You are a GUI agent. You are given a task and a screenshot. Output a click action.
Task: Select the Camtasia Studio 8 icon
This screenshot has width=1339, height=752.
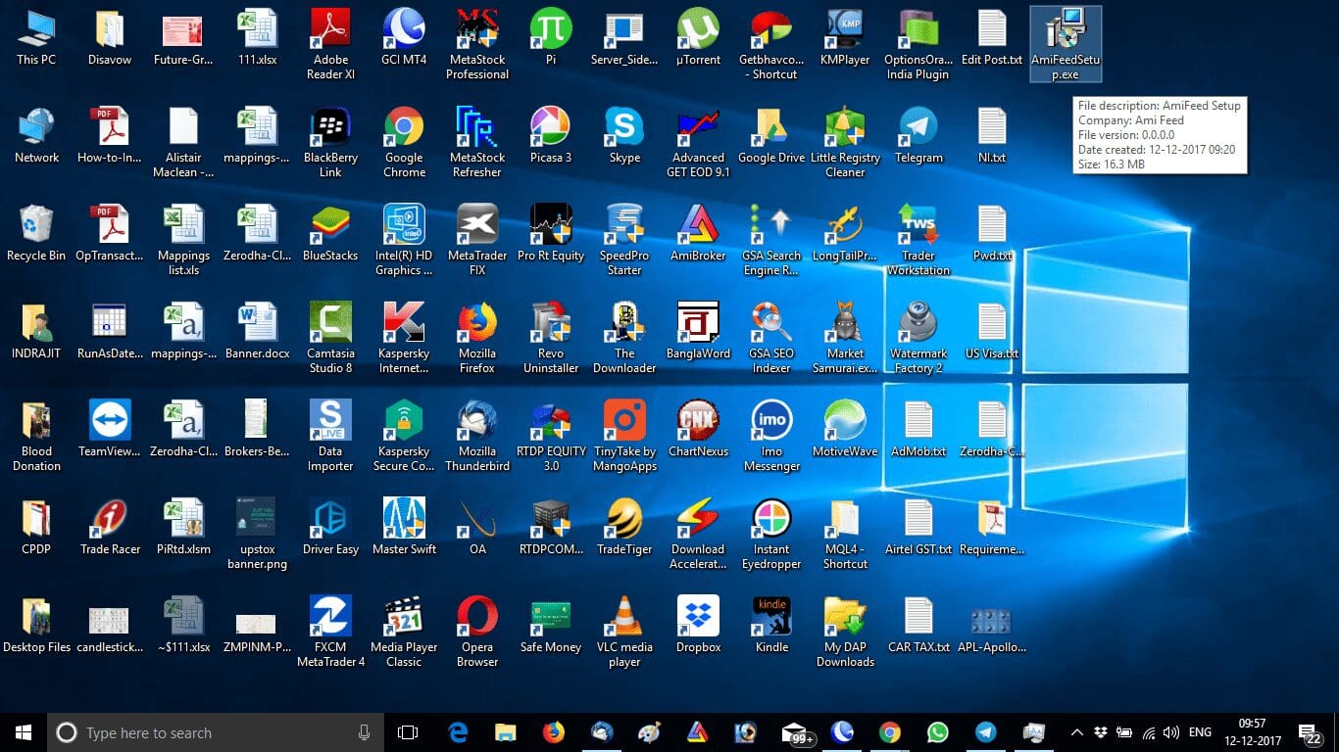click(x=330, y=338)
